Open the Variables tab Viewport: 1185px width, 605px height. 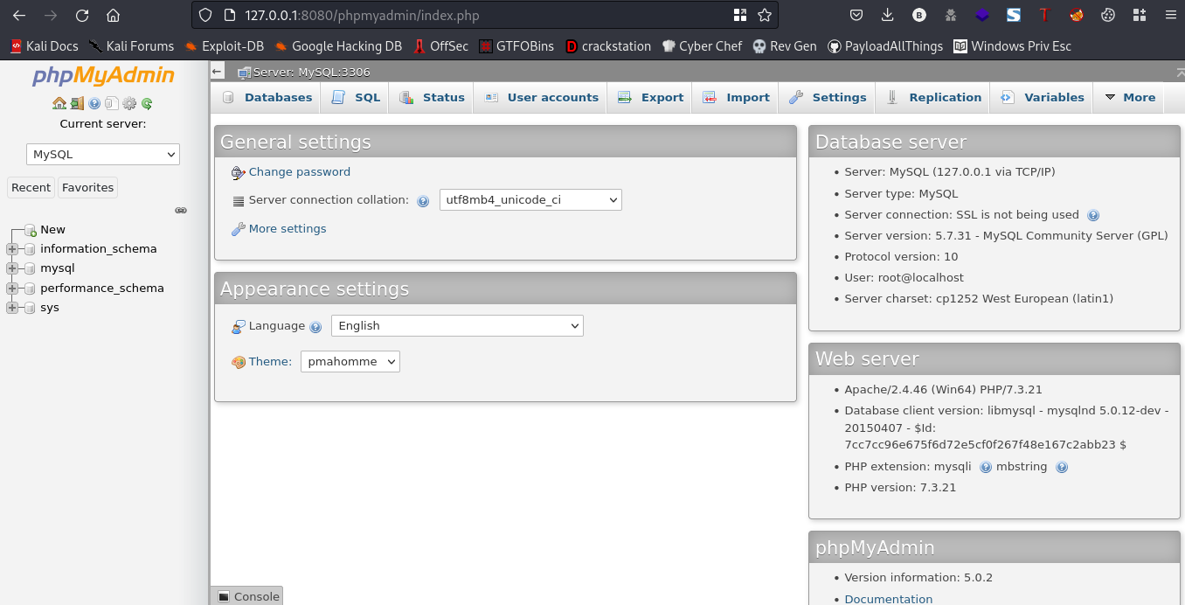click(x=1042, y=97)
